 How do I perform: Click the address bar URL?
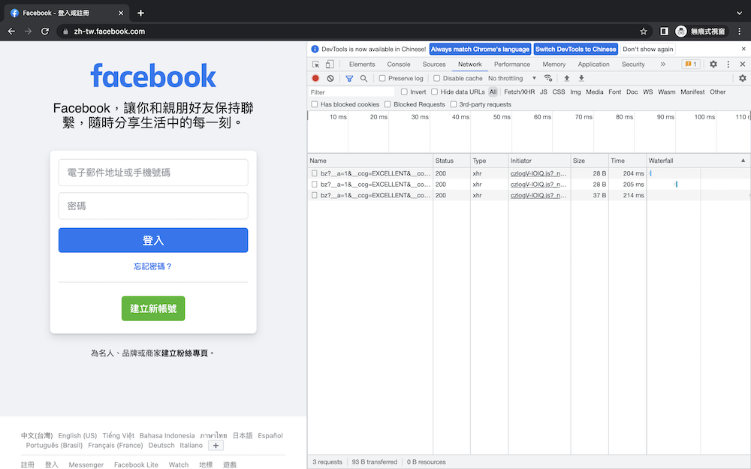[x=109, y=31]
